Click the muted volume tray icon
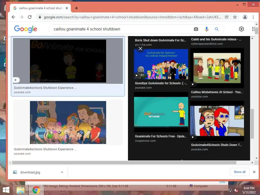 (236, 190)
